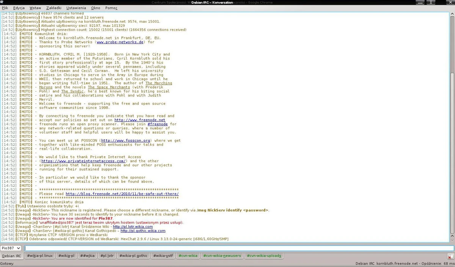Click the message input field

click(227, 248)
